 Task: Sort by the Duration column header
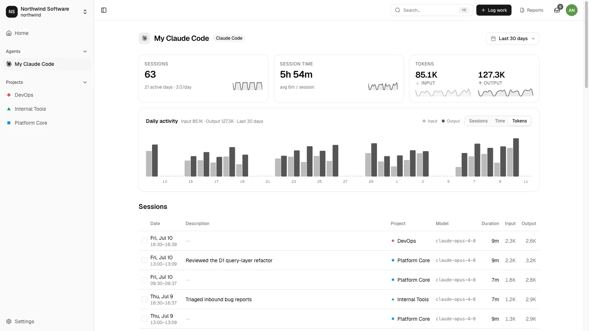point(490,224)
